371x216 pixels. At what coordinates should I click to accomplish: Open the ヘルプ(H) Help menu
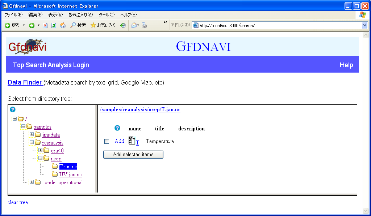(x=129, y=14)
